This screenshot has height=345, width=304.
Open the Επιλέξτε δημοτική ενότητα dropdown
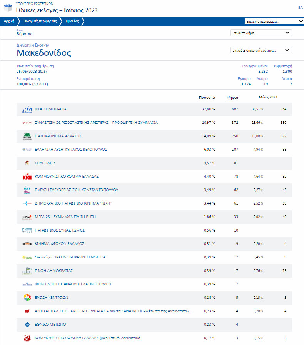[261, 50]
